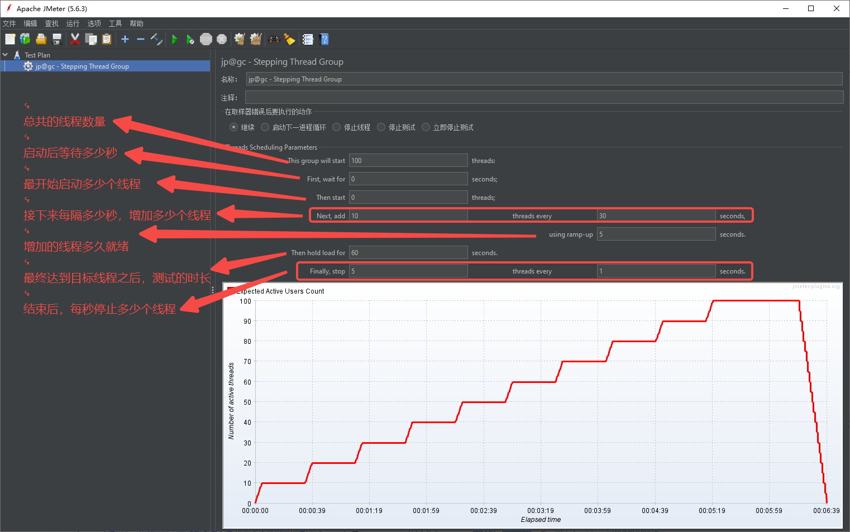Viewport: 850px width, 532px height.
Task: Open the Templates icon
Action: pos(25,39)
